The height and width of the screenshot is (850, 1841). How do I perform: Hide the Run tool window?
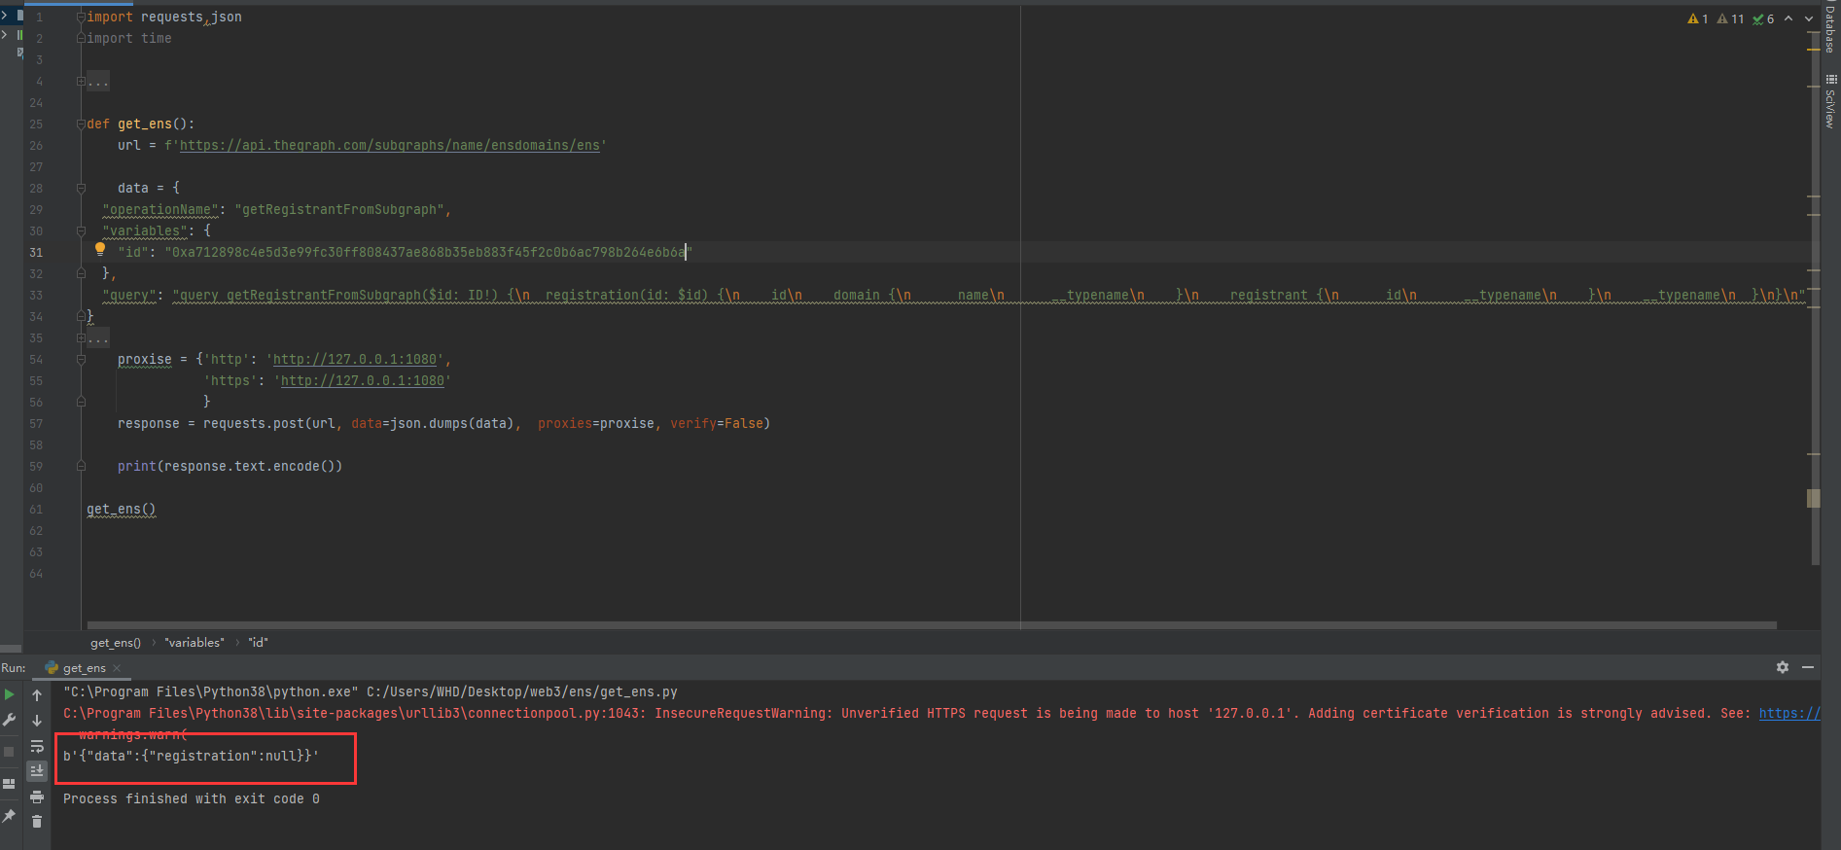tap(1808, 667)
